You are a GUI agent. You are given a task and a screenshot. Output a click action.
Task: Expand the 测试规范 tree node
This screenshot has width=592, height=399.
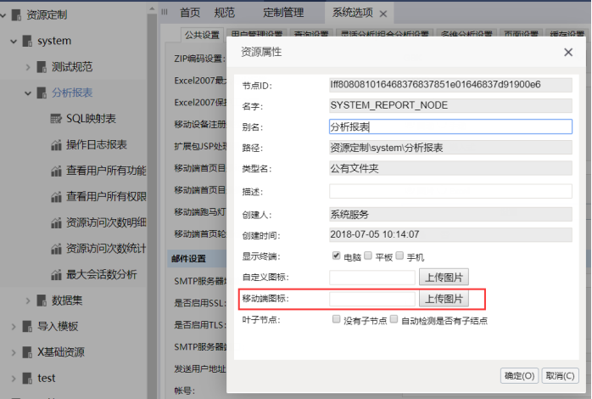(x=28, y=67)
